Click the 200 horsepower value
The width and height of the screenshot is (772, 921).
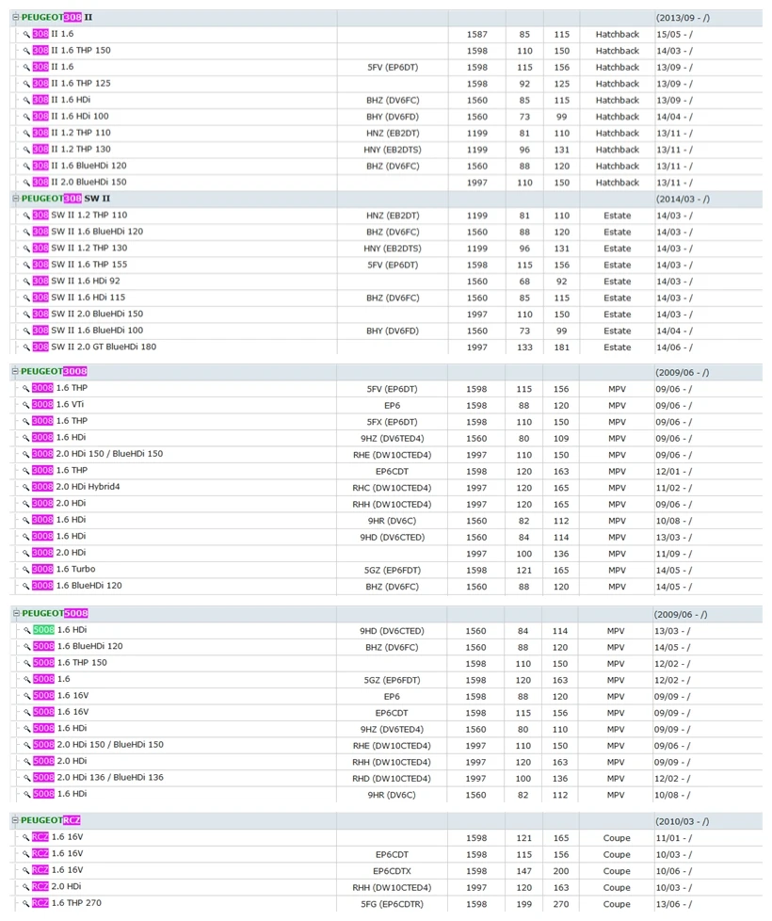pyautogui.click(x=561, y=871)
